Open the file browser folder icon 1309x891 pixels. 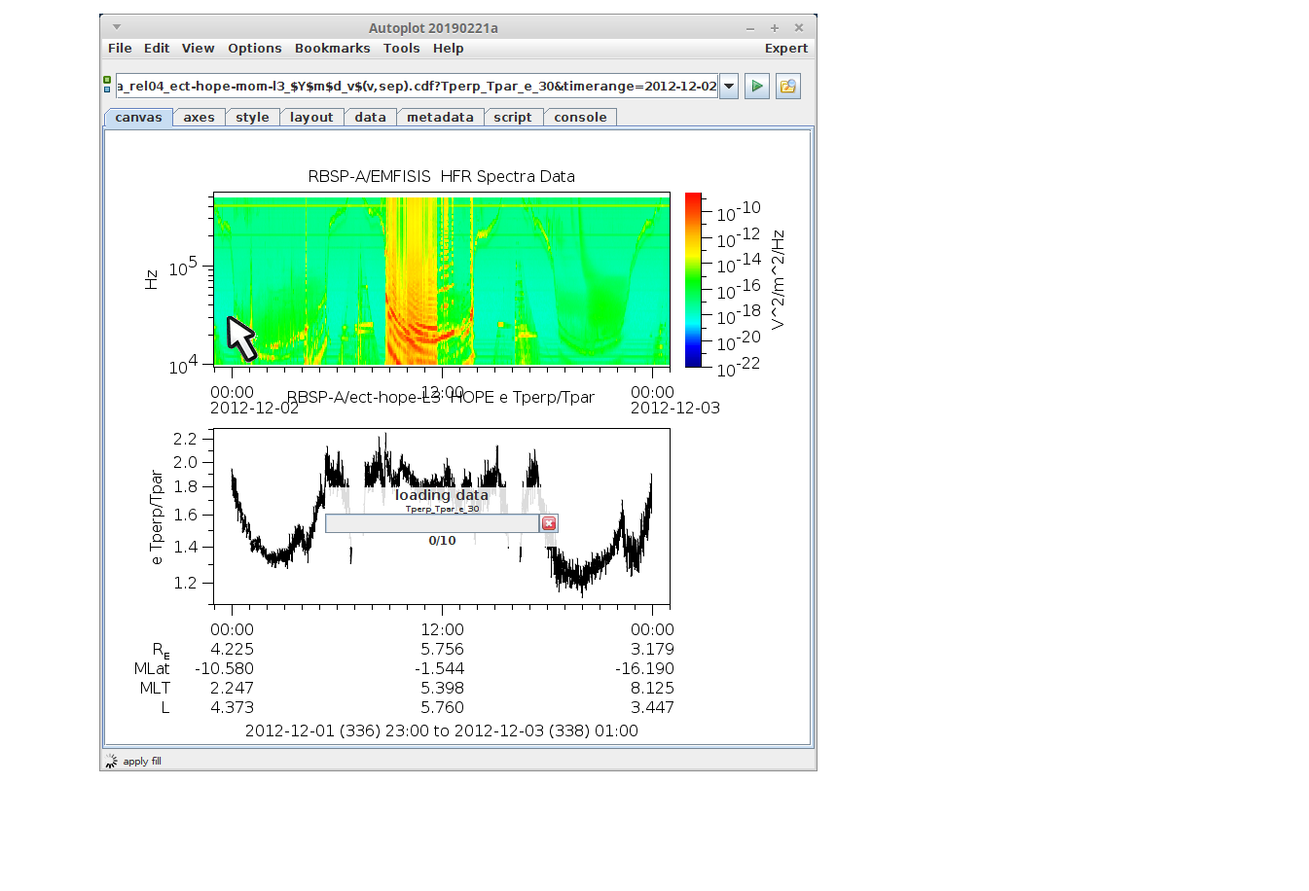pos(787,87)
